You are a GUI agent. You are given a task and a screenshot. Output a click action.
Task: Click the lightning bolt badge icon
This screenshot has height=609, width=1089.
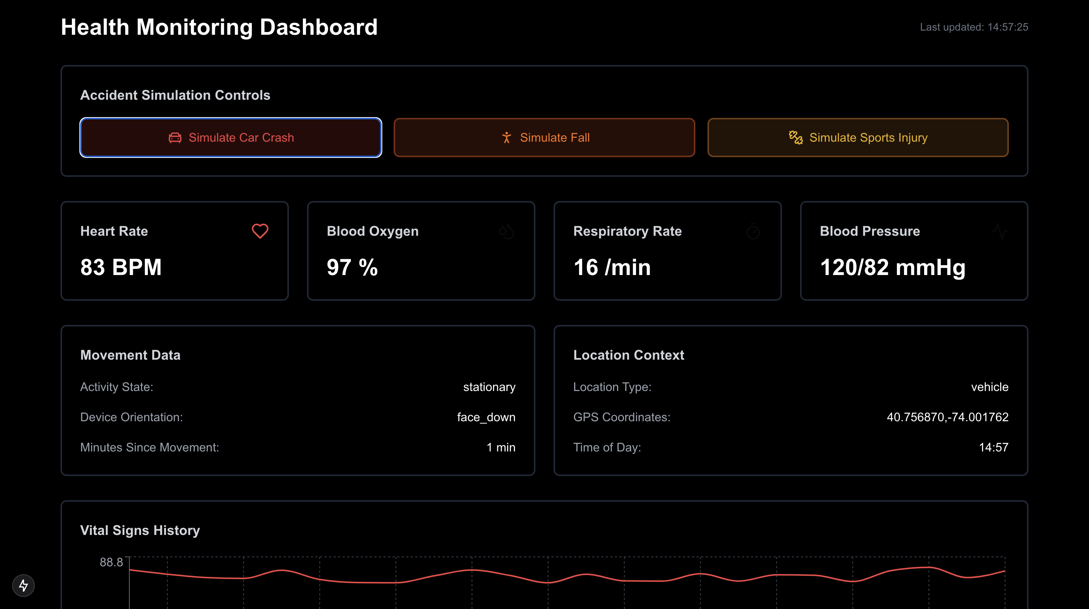(23, 585)
